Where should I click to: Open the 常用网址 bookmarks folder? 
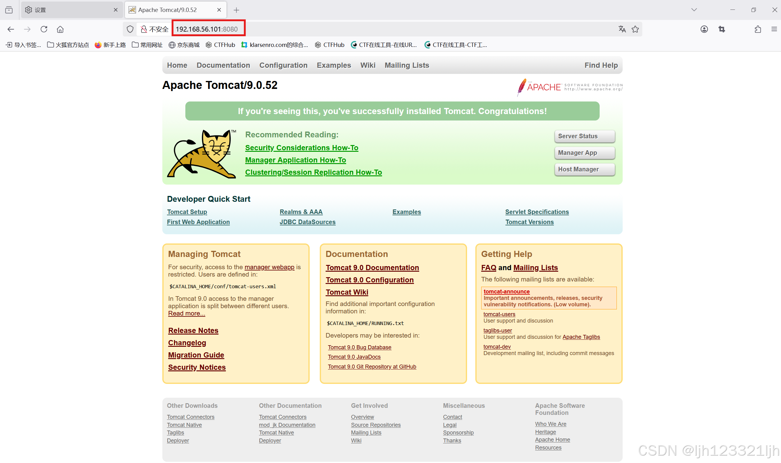point(147,45)
